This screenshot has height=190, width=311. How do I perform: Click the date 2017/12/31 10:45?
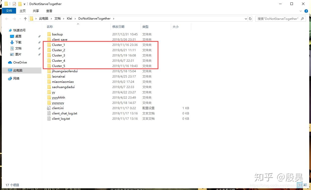click(x=125, y=34)
